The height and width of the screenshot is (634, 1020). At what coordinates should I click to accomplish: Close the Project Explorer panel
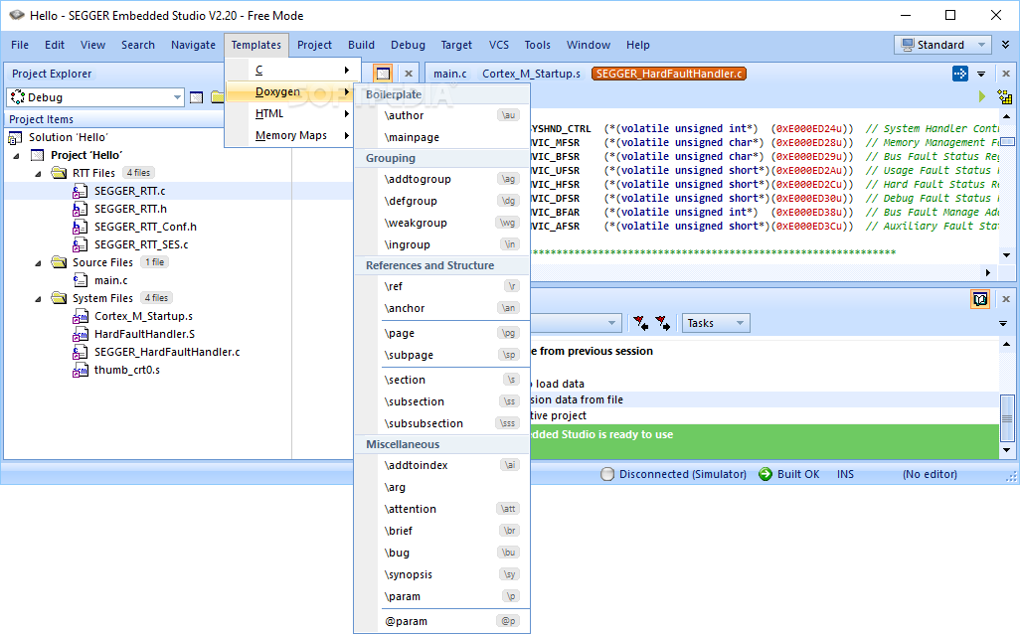coord(409,74)
